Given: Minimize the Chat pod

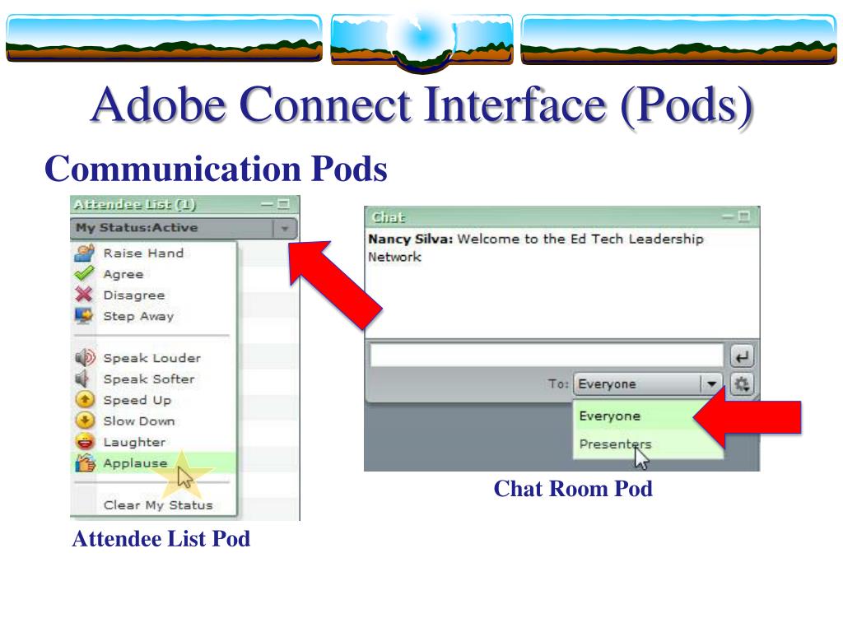Looking at the screenshot, I should (728, 216).
